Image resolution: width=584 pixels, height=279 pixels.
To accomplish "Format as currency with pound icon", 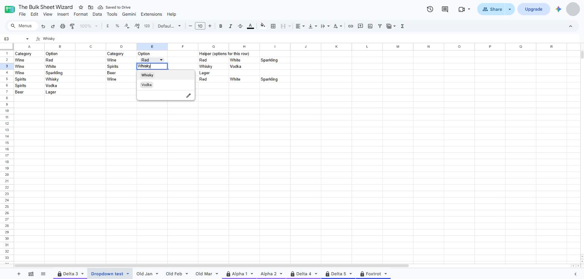I will click(108, 26).
